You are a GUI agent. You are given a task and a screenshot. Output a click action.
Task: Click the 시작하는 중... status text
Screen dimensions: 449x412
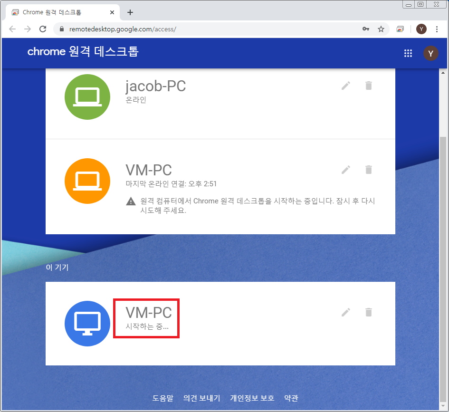click(x=147, y=326)
